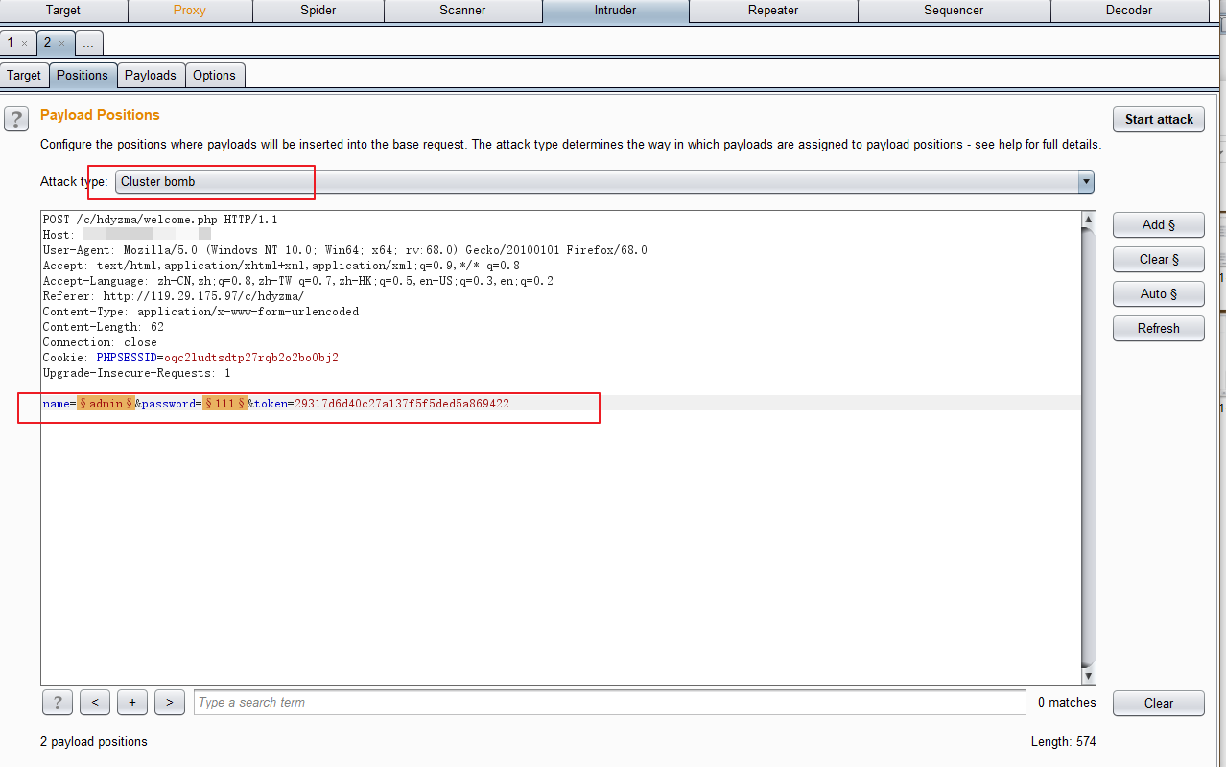Close Intruder attack tab 2
The image size is (1226, 767).
point(61,43)
